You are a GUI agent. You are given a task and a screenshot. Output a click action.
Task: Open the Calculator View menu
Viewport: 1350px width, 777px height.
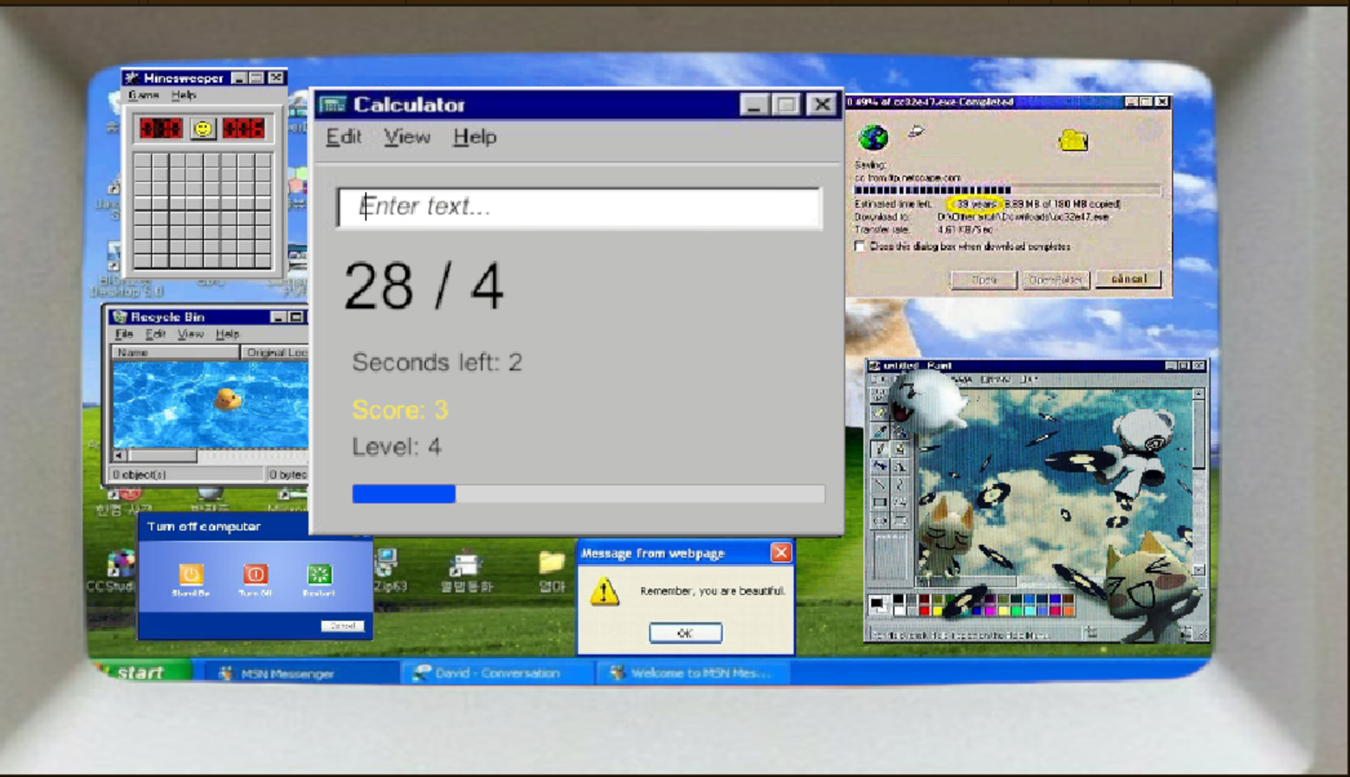coord(406,137)
